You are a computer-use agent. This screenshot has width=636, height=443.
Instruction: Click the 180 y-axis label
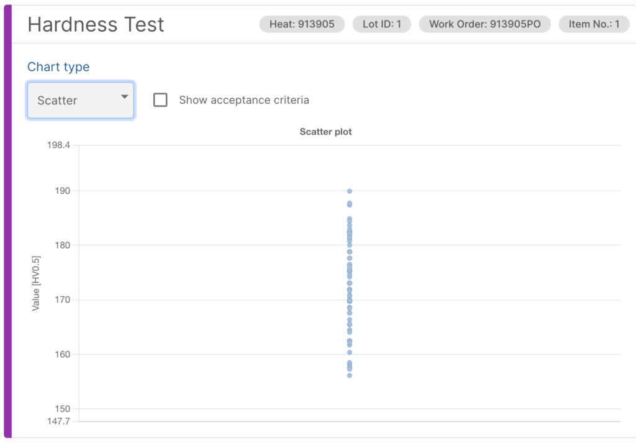tap(63, 245)
